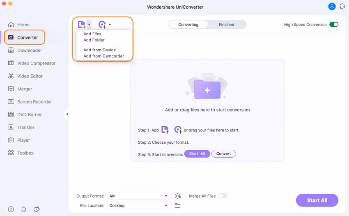The width and height of the screenshot is (349, 216).
Task: Open the user account profile icon
Action: [x=332, y=7]
